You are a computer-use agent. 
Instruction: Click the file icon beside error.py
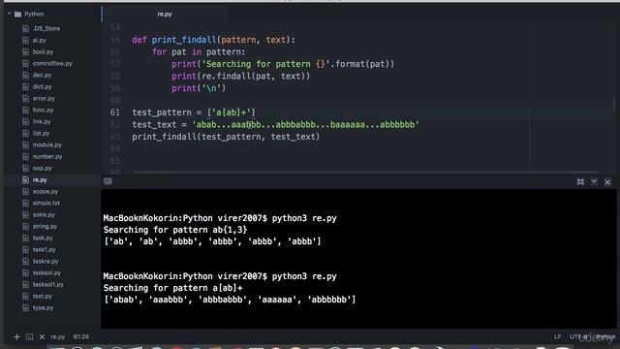26,99
